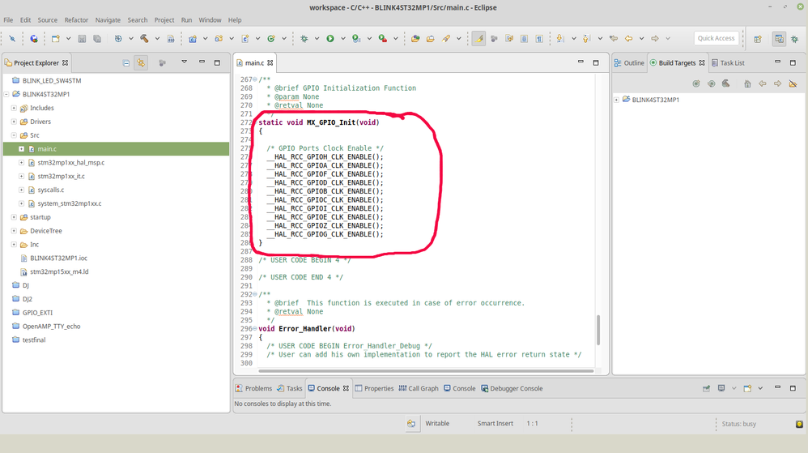The width and height of the screenshot is (808, 453).
Task: Close the main.c editor tab
Action: [x=270, y=63]
